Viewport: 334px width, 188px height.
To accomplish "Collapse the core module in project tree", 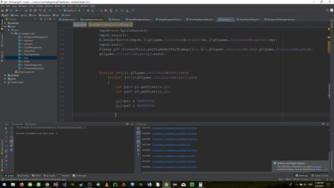I will [5, 27].
